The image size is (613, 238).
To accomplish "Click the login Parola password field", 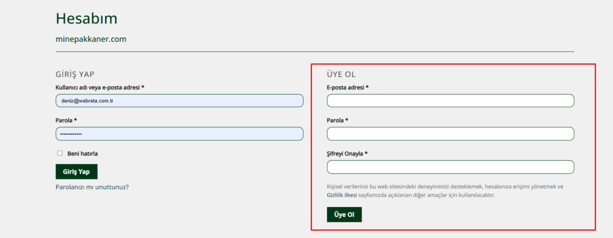I will [x=180, y=134].
